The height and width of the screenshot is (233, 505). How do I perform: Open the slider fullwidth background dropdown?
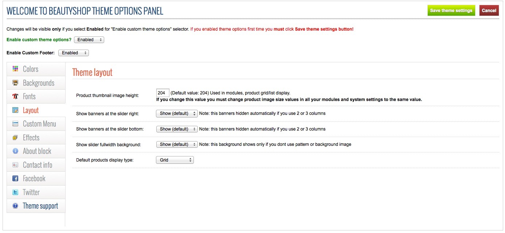177,144
